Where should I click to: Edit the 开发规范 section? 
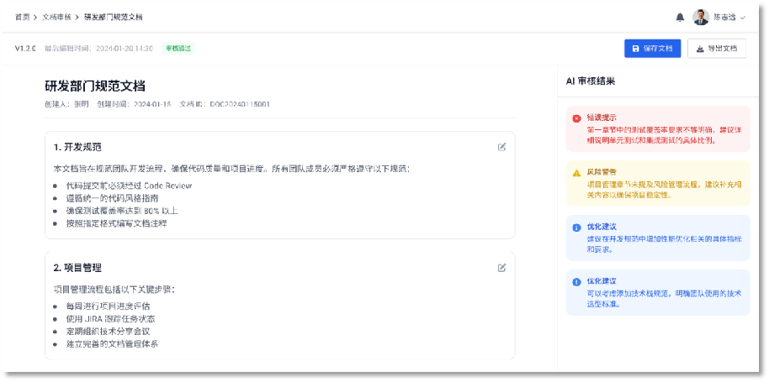[x=501, y=147]
